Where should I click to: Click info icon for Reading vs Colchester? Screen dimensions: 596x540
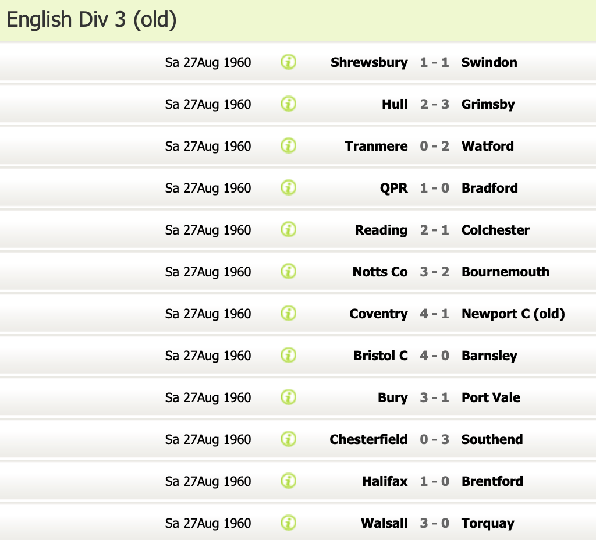coord(289,229)
